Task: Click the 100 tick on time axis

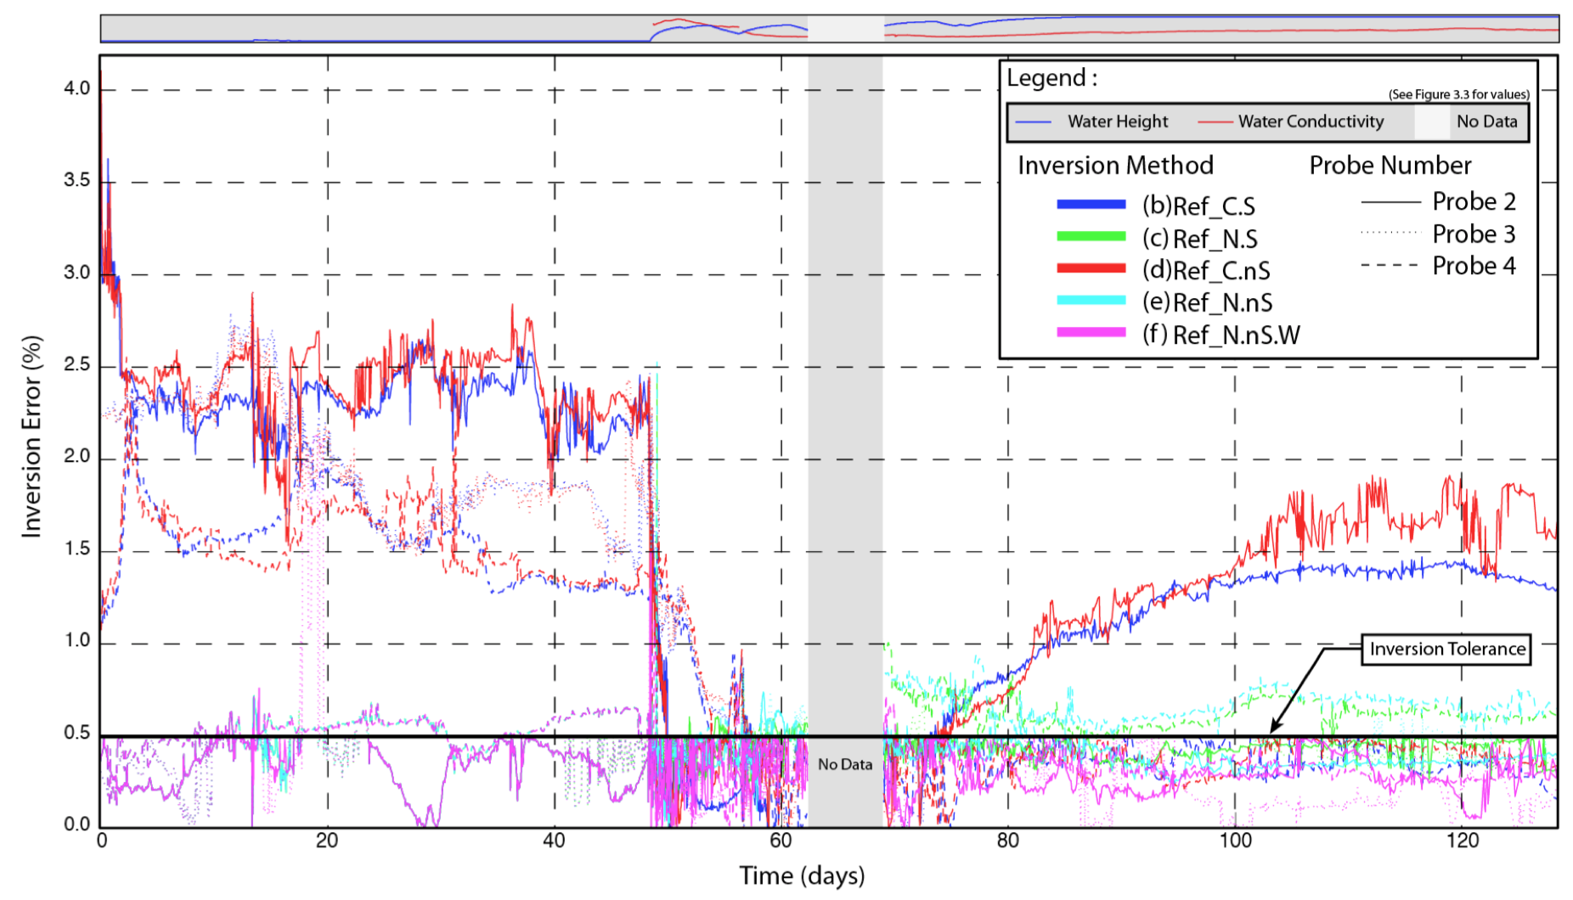Action: (1234, 841)
